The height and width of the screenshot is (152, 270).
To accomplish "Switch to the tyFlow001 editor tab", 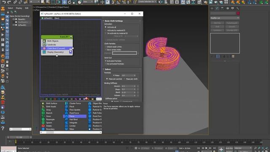I will point(47,18).
